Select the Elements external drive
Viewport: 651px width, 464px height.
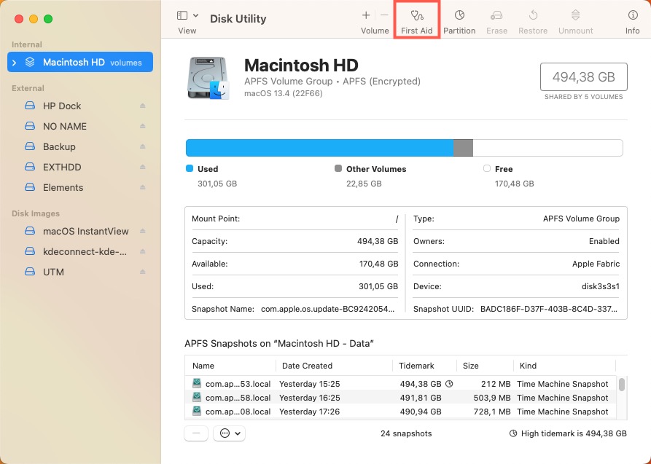tap(63, 187)
